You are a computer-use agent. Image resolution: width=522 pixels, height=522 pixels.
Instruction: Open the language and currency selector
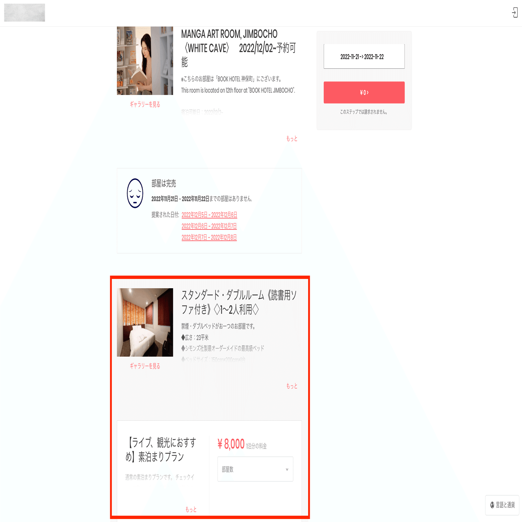click(502, 505)
